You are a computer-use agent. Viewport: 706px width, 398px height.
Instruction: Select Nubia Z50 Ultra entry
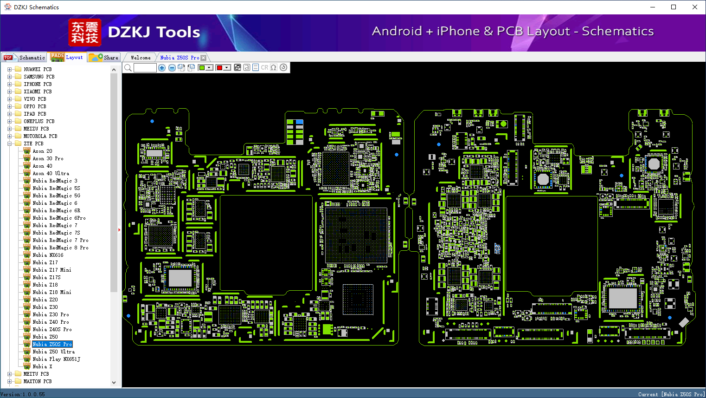pyautogui.click(x=53, y=352)
